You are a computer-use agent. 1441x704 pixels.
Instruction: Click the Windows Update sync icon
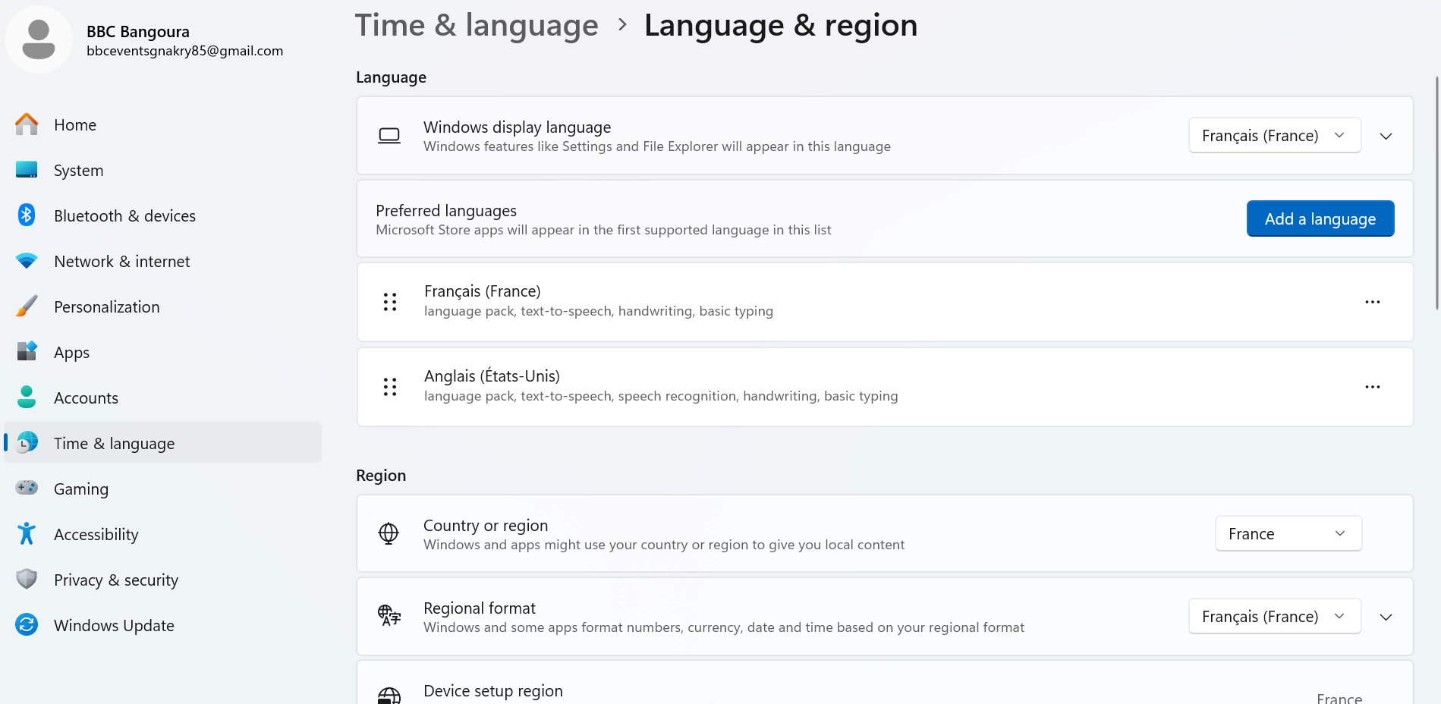[27, 624]
